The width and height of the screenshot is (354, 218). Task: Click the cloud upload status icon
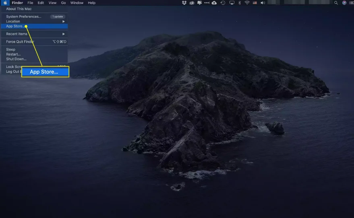[x=214, y=3]
